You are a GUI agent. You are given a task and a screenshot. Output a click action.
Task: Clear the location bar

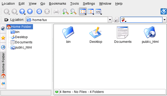click(6, 20)
